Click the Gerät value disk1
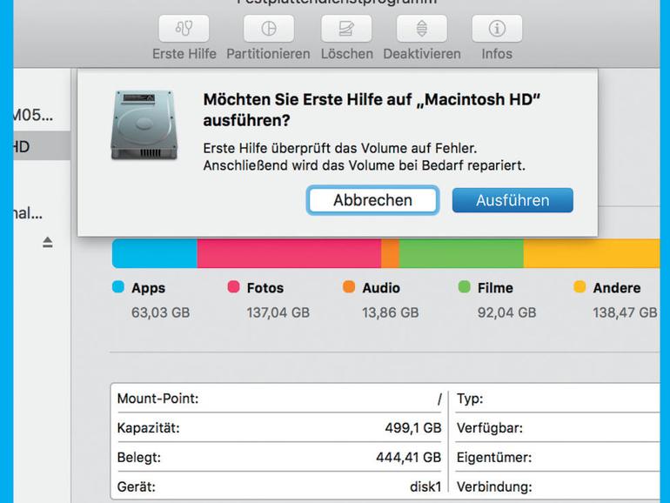670x503 pixels. (425, 486)
